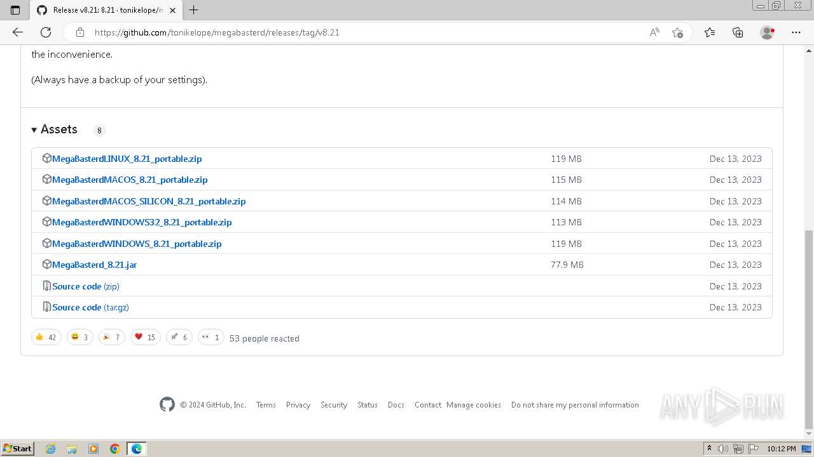814x457 pixels.
Task: Open Favorites list icon
Action: 710,32
